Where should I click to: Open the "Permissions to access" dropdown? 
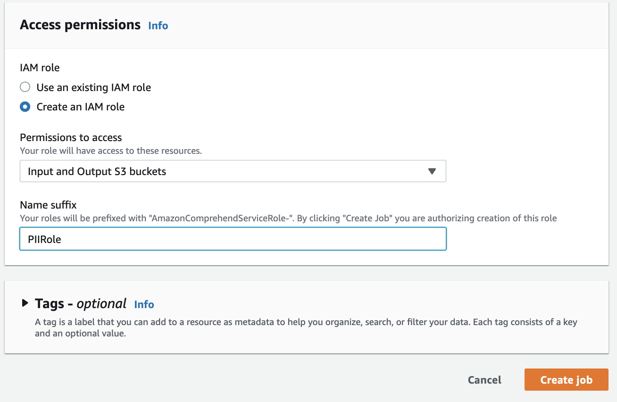point(233,171)
